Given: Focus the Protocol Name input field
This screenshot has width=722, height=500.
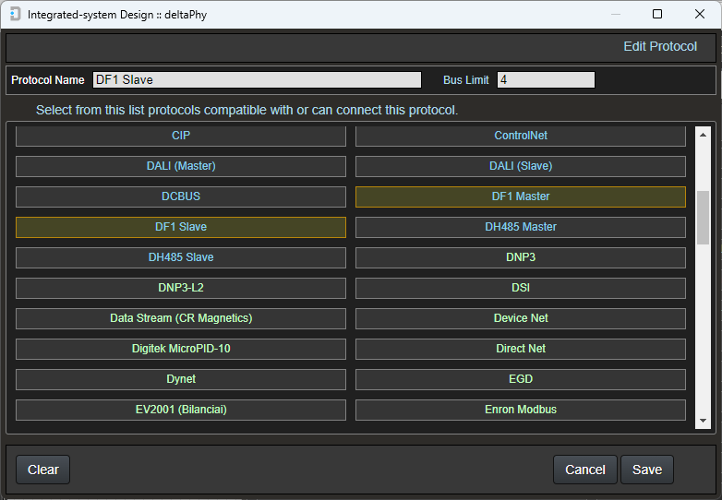Looking at the screenshot, I should pos(257,79).
